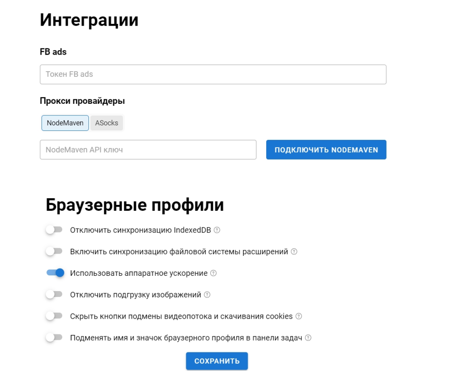Toggle Отключить синхронизацию IndexedDB switch
462x371 pixels.
(54, 230)
